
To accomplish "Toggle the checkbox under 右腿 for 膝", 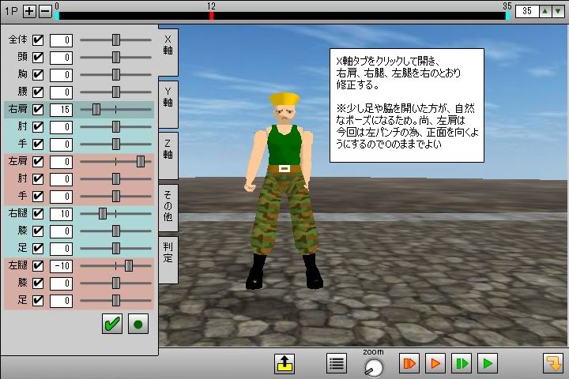I will tap(38, 231).
